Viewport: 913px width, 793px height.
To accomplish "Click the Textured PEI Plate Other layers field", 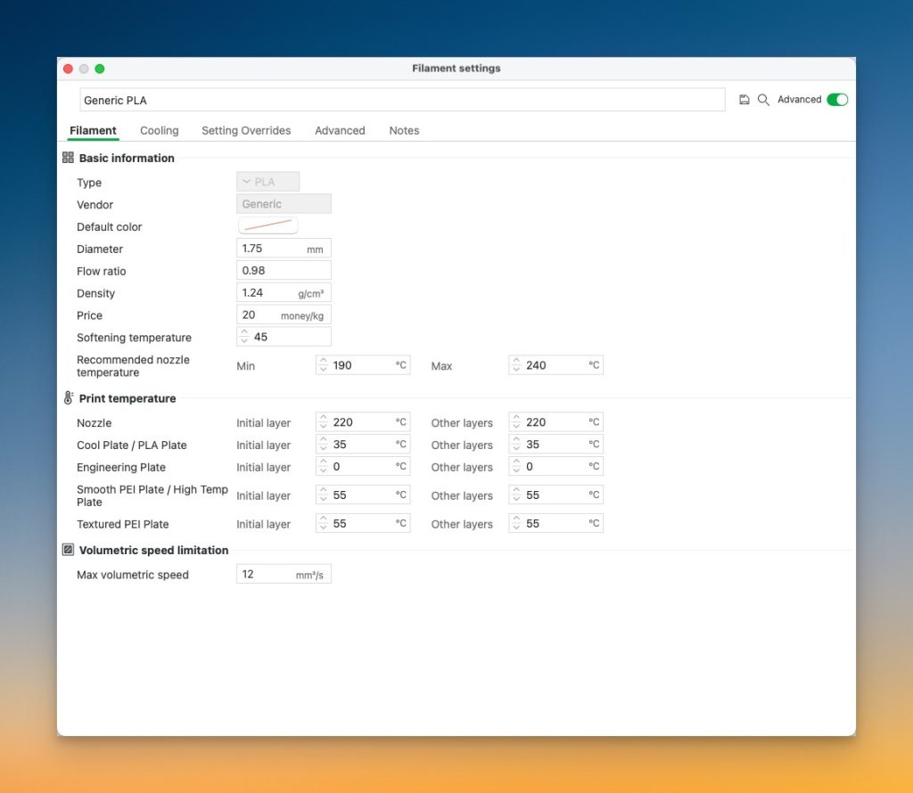I will point(555,524).
